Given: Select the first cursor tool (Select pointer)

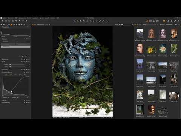Looking at the screenshot, I should [75, 21].
